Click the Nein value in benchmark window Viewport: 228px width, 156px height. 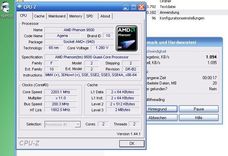pyautogui.click(x=213, y=89)
